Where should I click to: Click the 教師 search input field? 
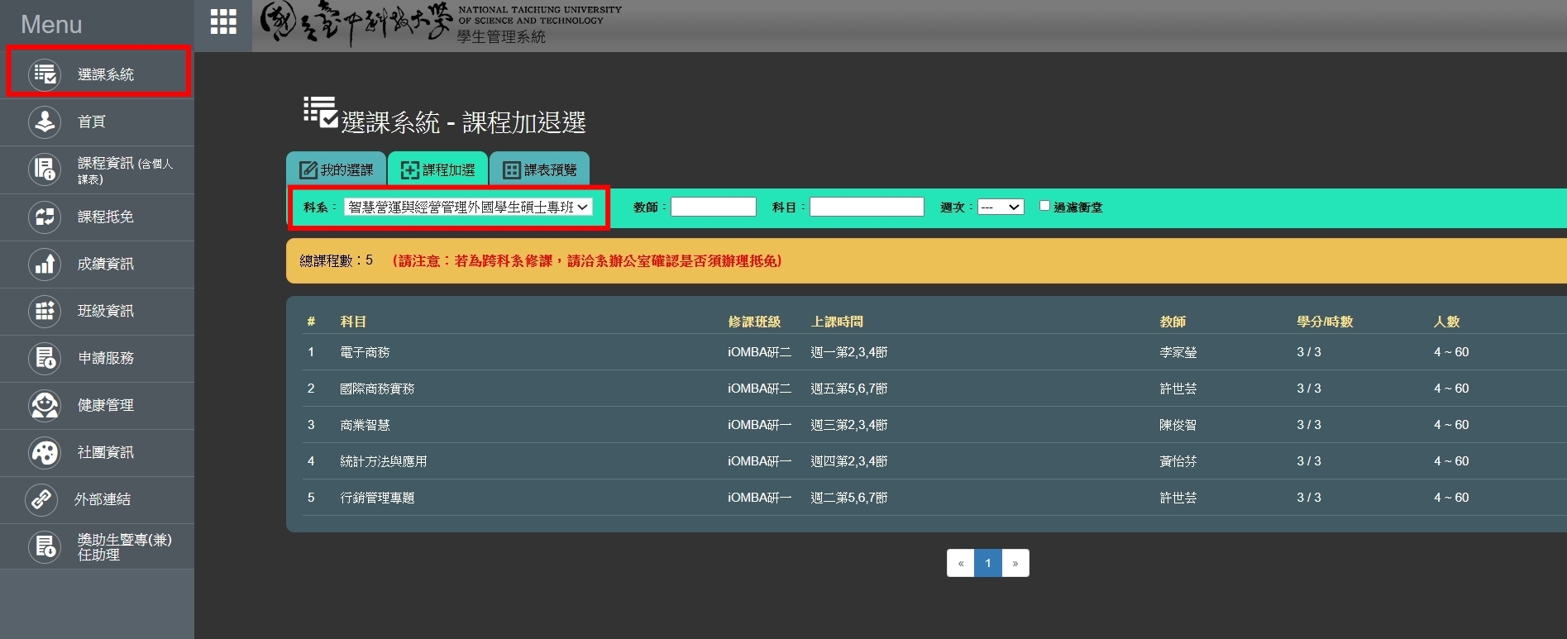click(x=714, y=207)
